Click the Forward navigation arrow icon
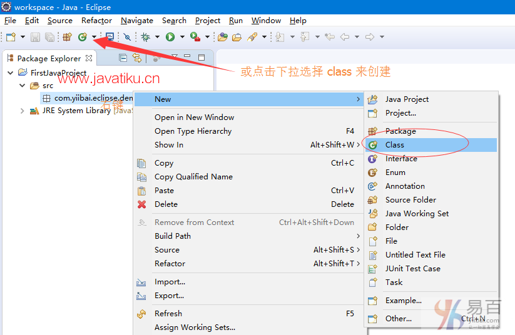The width and height of the screenshot is (515, 335). [370, 37]
